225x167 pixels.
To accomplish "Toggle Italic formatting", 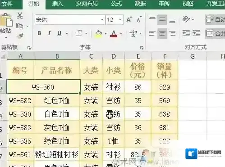I will 49,33.
